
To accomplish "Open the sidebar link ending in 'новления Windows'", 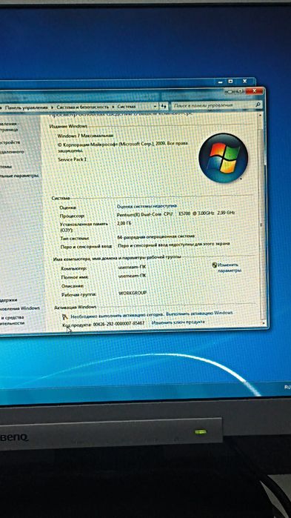I will (20, 308).
